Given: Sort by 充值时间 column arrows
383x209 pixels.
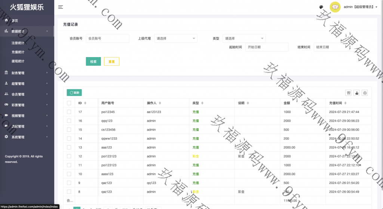Looking at the screenshot, I should [x=346, y=103].
